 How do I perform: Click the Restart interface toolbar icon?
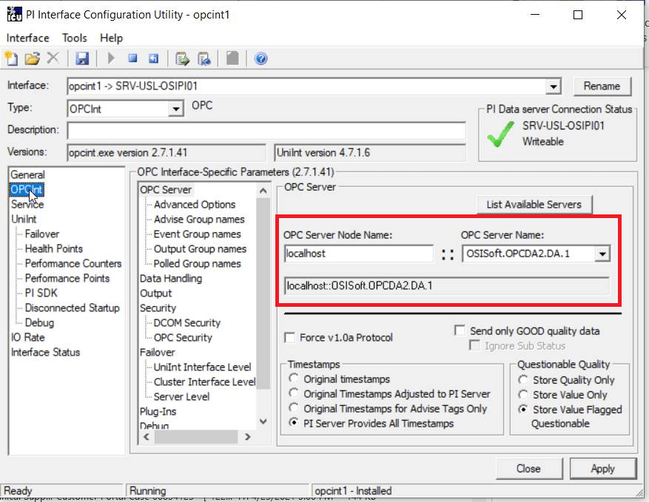154,58
